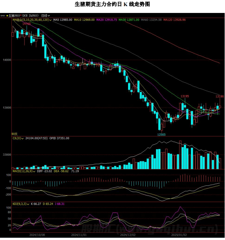Expand the CJL(0) volume indicator dropdown
This screenshot has height=240, width=225.
[x=19, y=138]
